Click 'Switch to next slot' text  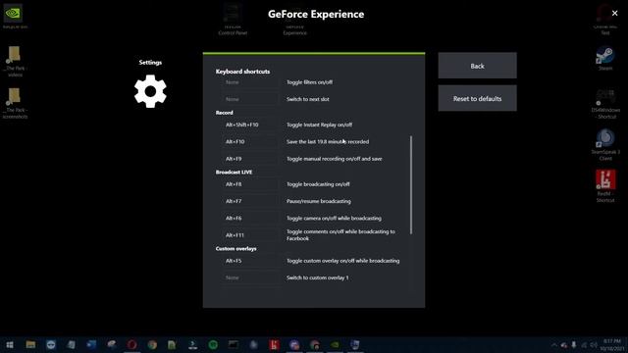click(307, 99)
